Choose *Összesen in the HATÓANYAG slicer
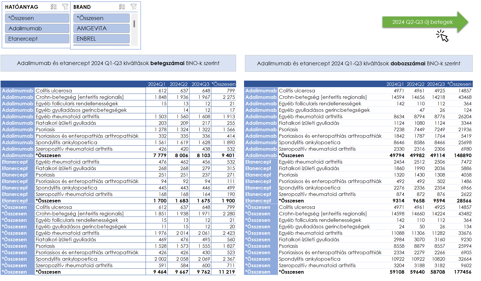Image resolution: width=481 pixels, height=281 pixels. 37,18
